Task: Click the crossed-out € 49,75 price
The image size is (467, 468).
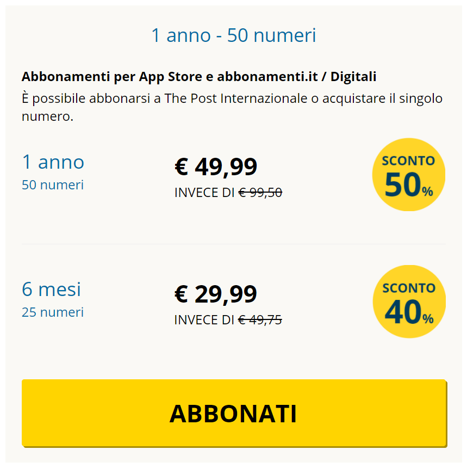Action: (260, 320)
